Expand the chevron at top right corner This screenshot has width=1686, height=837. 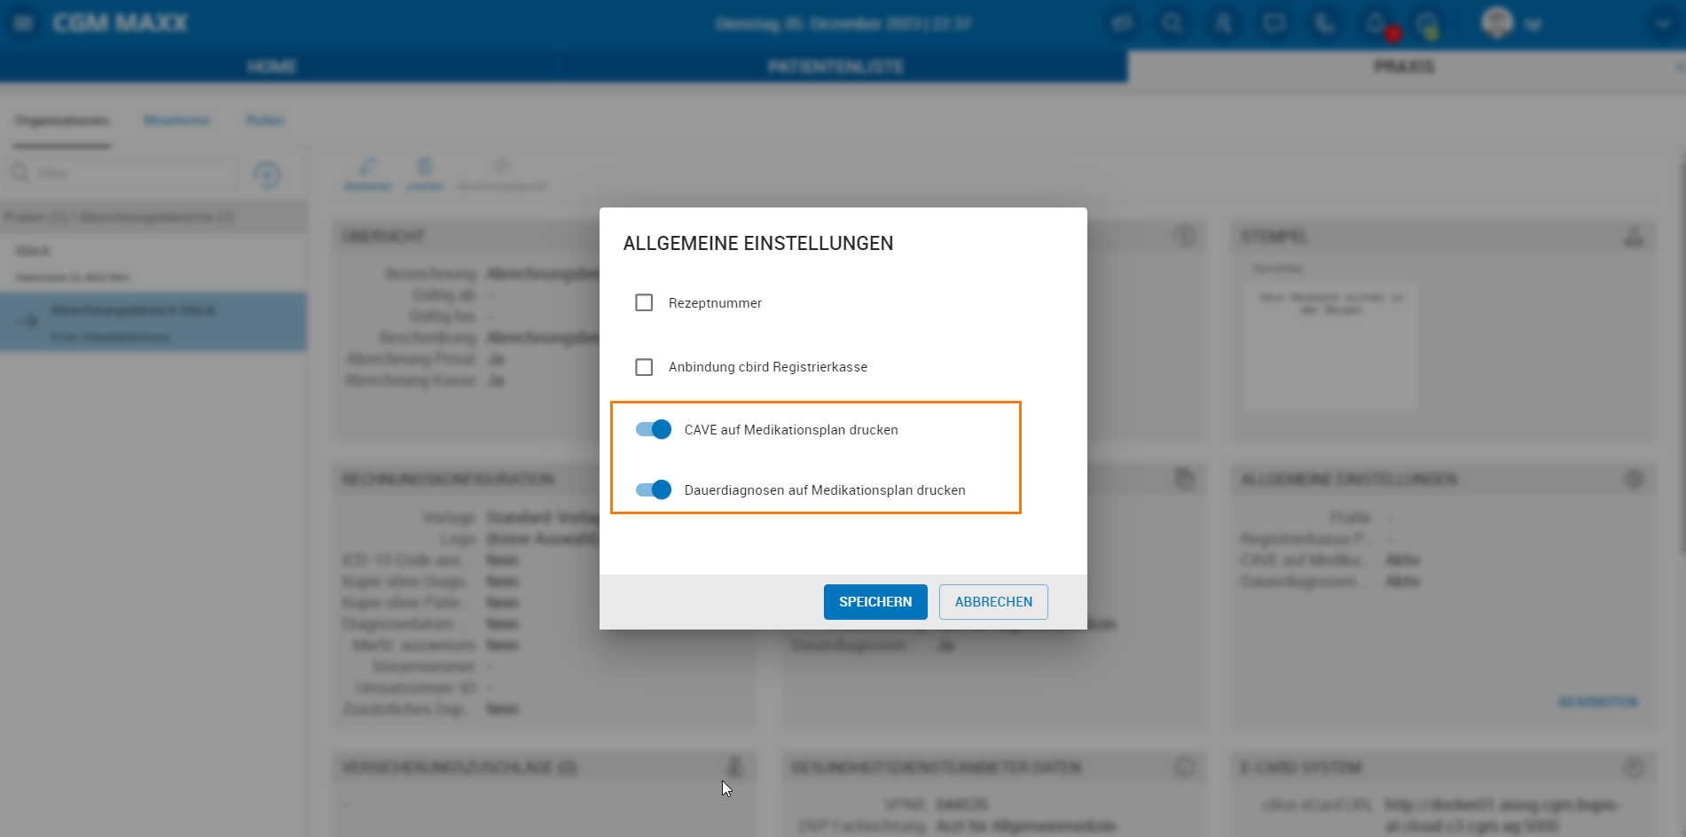coord(1663,24)
